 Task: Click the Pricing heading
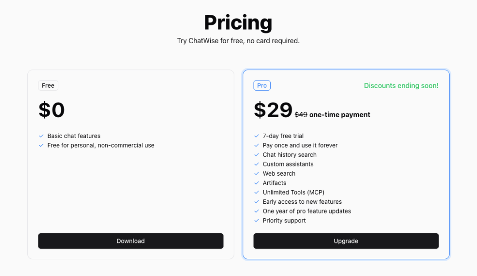pos(238,22)
